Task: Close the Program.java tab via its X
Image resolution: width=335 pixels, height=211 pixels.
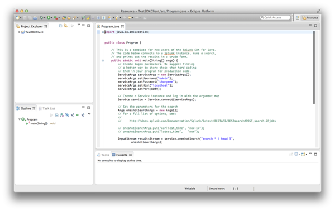Action: [122, 26]
